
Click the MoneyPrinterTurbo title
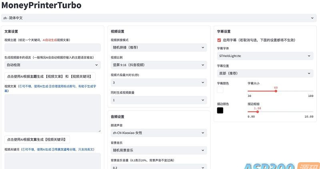pos(42,5)
